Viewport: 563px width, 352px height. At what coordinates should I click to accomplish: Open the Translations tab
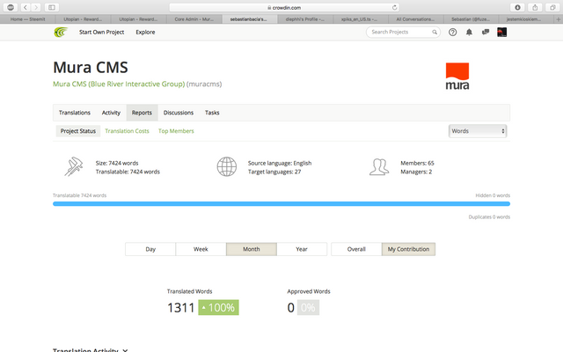(x=75, y=113)
